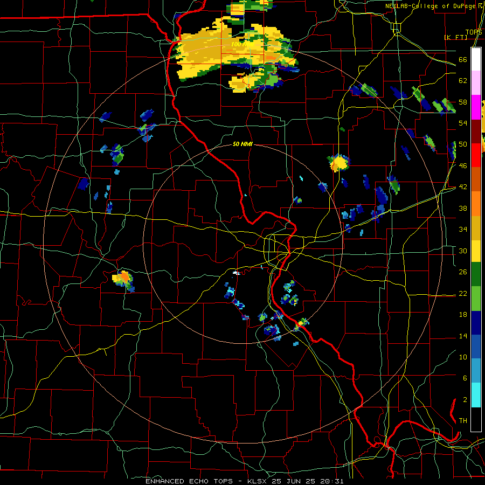Click the bright orange legend swatch

click(476, 204)
